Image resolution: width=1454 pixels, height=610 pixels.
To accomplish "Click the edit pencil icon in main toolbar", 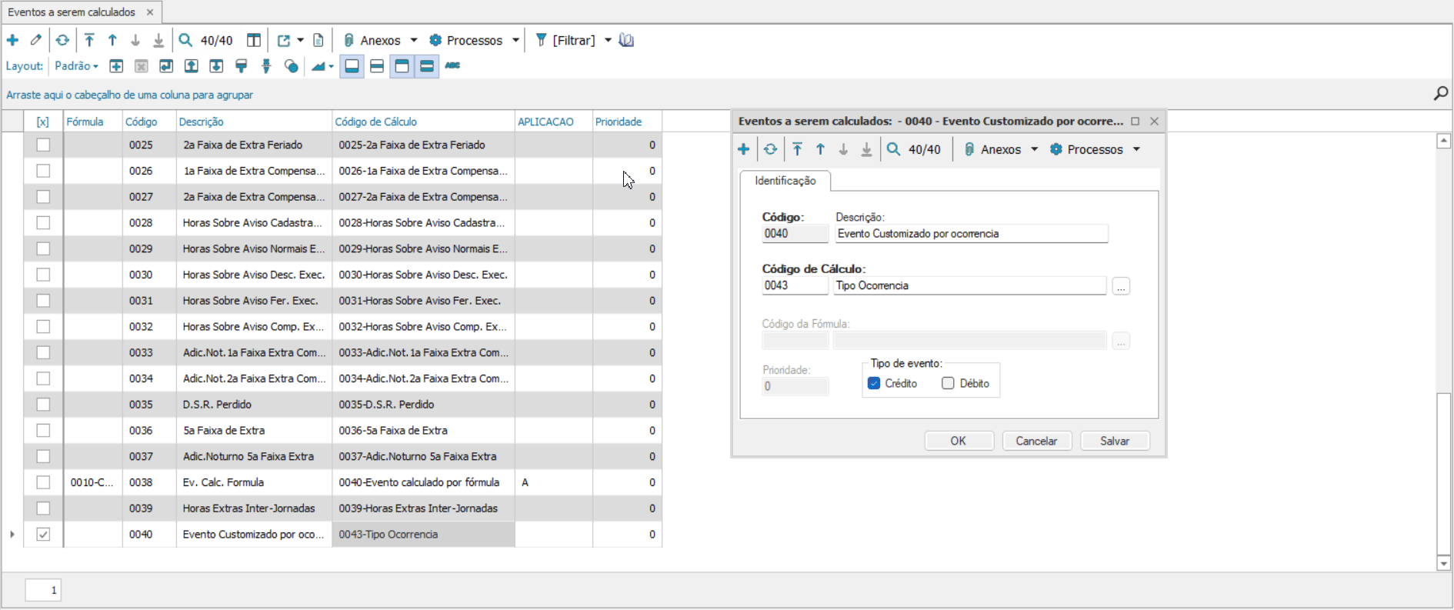I will pyautogui.click(x=36, y=40).
